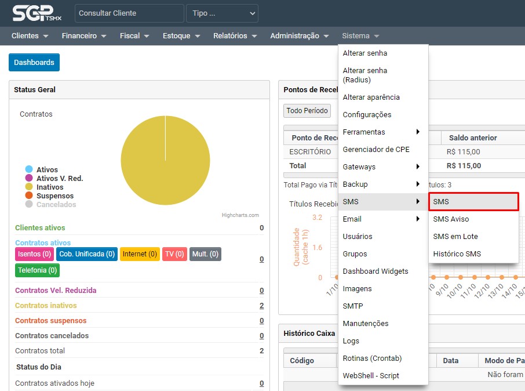Open Histórico SMS menu entry
525x391 pixels.
point(457,254)
